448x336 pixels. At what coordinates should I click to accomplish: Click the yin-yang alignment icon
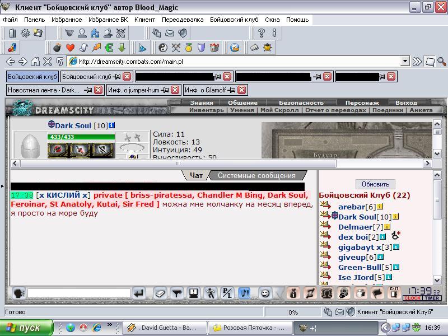click(x=163, y=48)
